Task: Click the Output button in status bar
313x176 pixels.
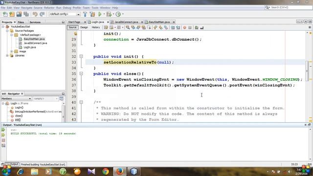Action: coord(12,164)
